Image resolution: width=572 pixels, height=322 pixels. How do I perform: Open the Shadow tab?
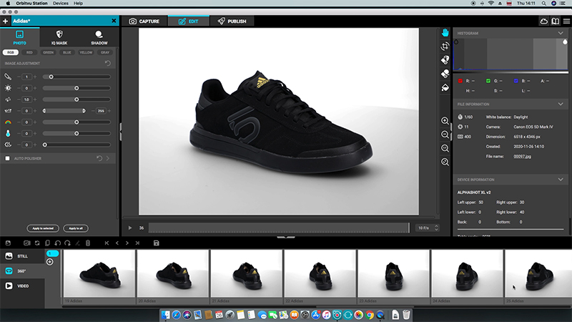tap(99, 38)
